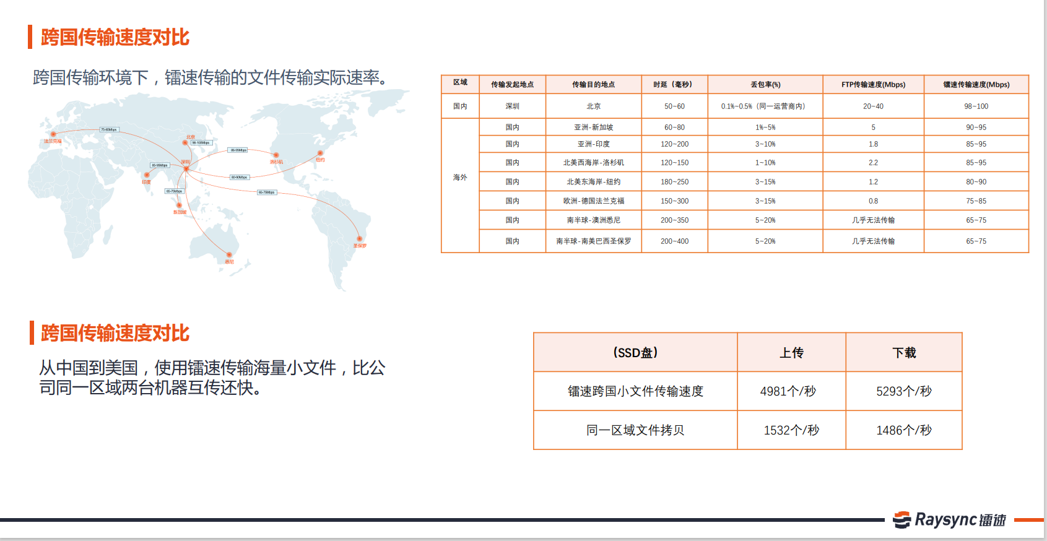
Task: Click the 65-75Mbps label on São Paulo route
Action: tap(267, 192)
